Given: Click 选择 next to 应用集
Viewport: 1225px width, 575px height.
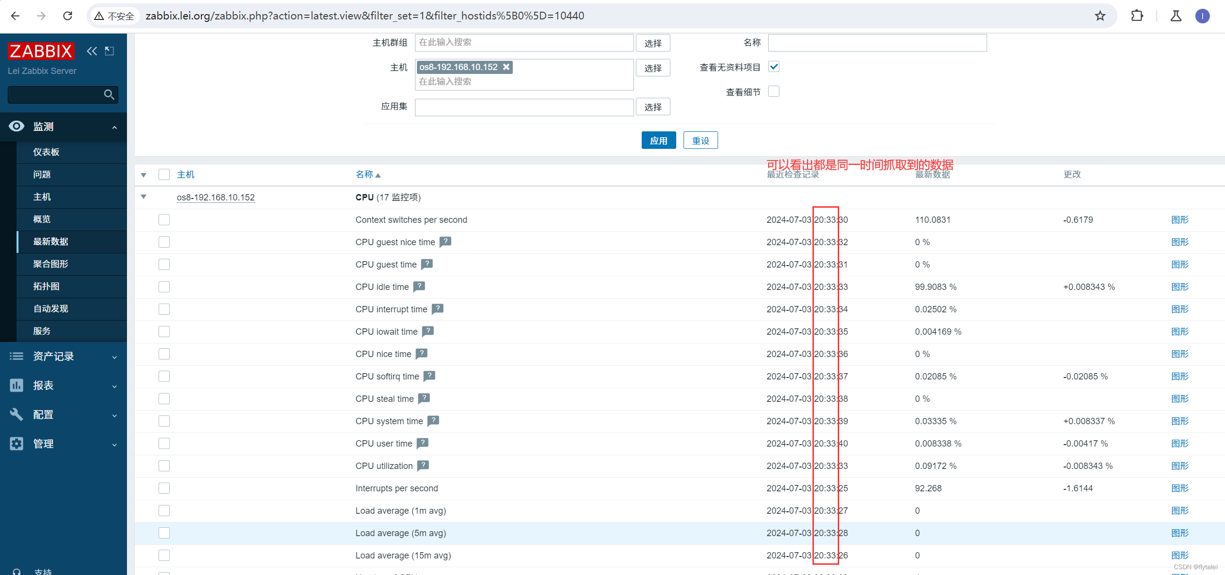Looking at the screenshot, I should click(653, 107).
